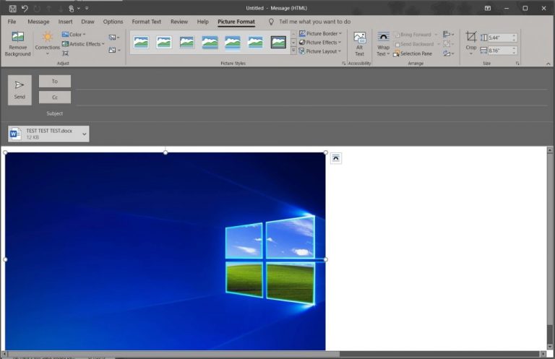Switch to the Message tab

38,22
